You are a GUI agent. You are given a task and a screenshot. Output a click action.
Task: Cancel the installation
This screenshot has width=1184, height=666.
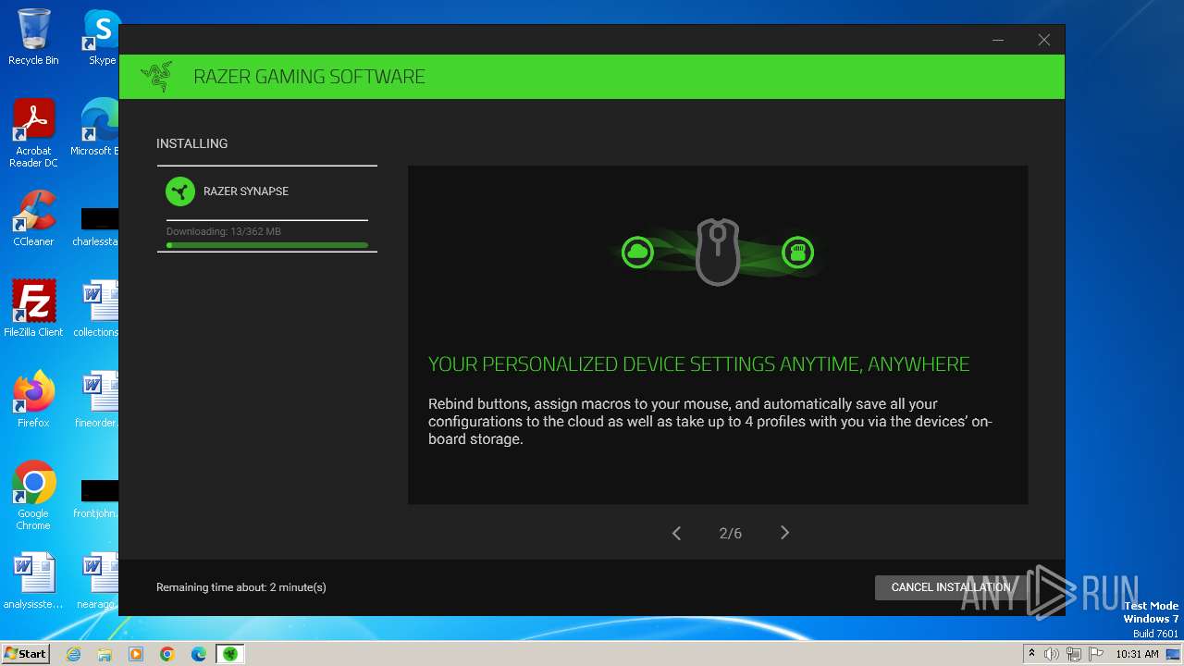click(951, 587)
